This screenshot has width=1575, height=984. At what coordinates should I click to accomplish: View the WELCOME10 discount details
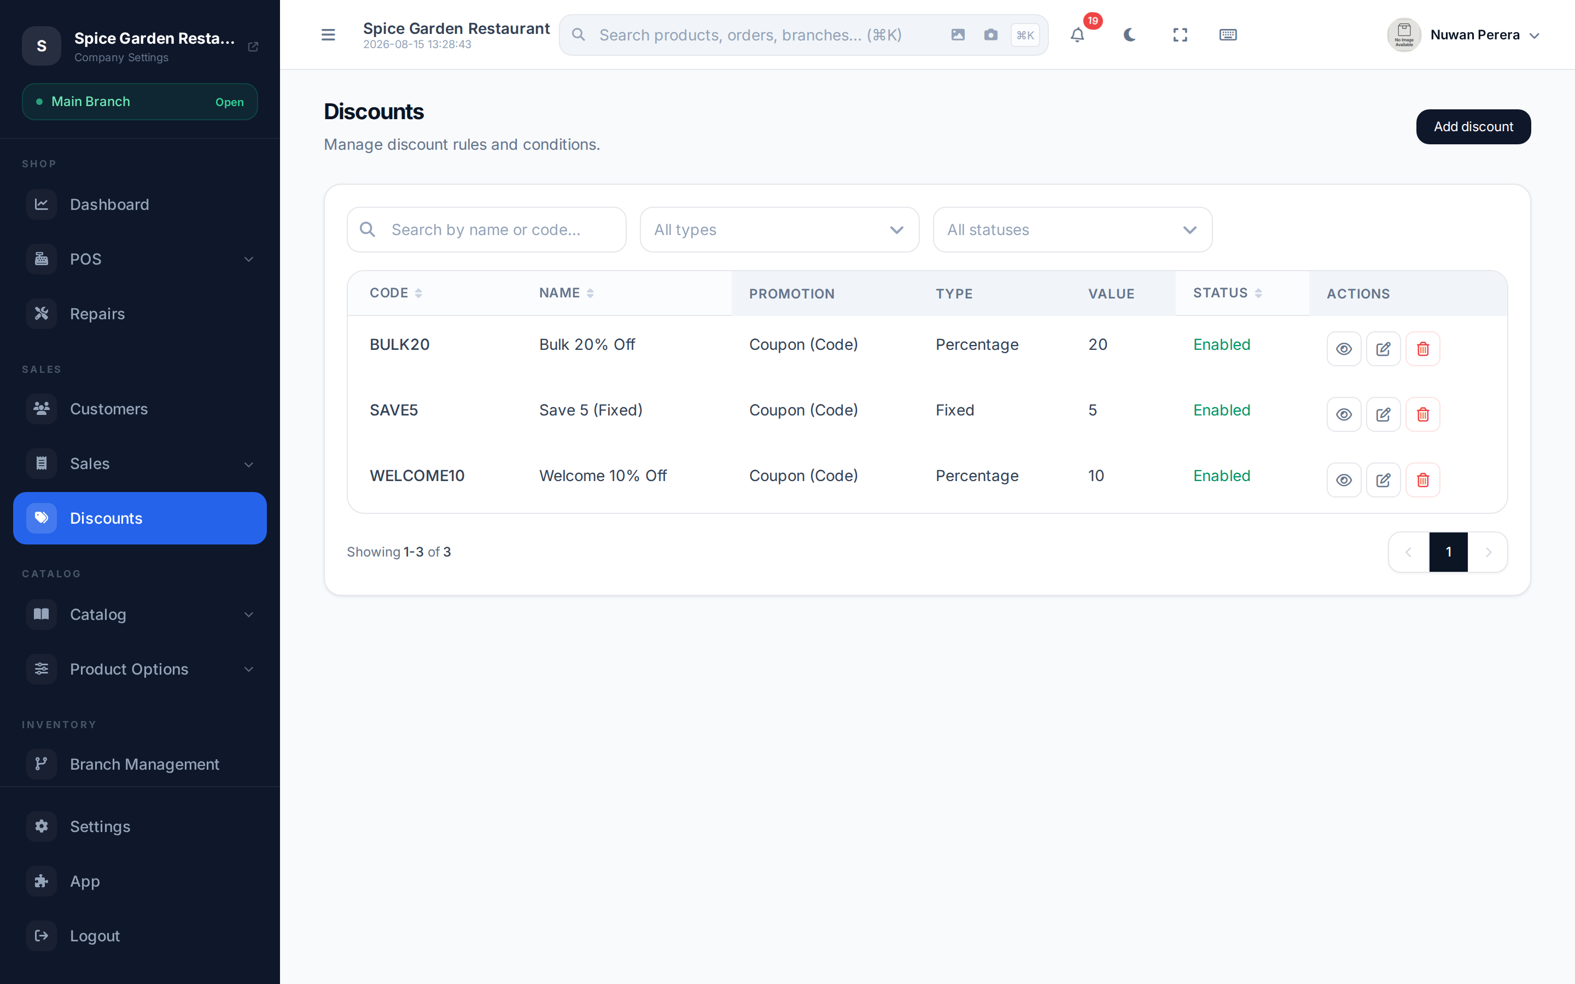(1344, 481)
